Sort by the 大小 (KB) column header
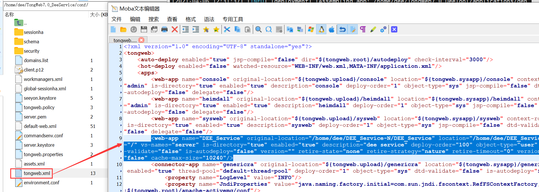The height and width of the screenshot is (192, 539). pyautogui.click(x=99, y=15)
